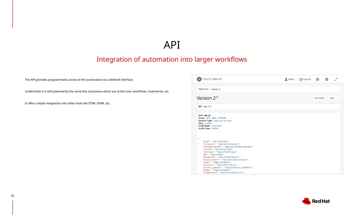
Task: Open the REST API breadcrumb link
Action: pos(203,89)
